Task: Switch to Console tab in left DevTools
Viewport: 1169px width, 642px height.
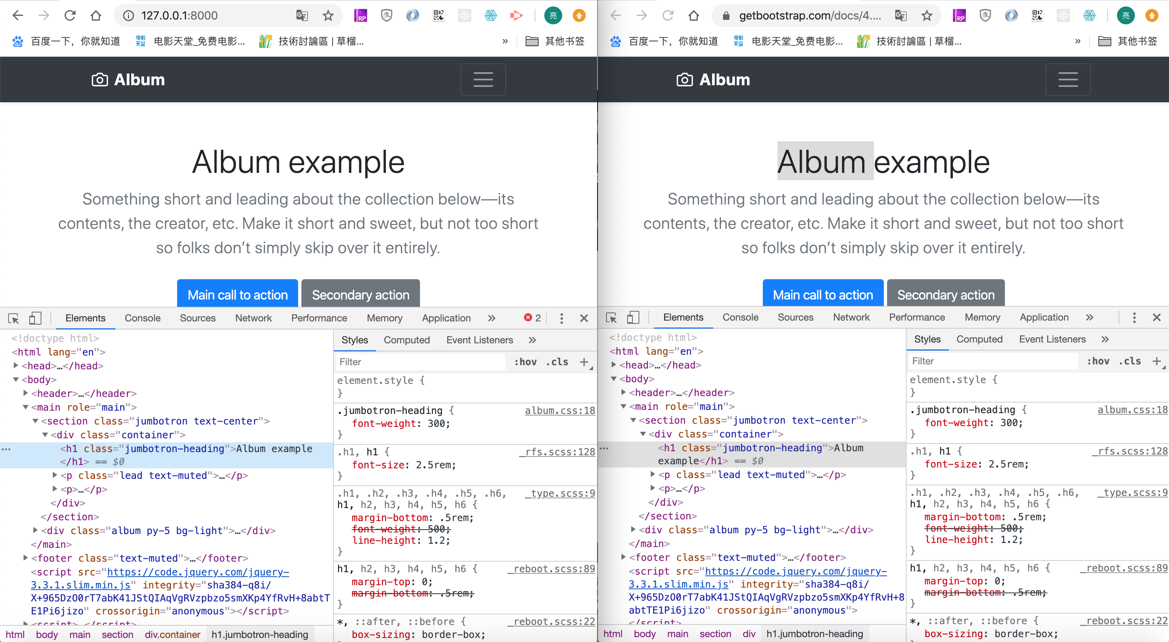Action: point(143,318)
